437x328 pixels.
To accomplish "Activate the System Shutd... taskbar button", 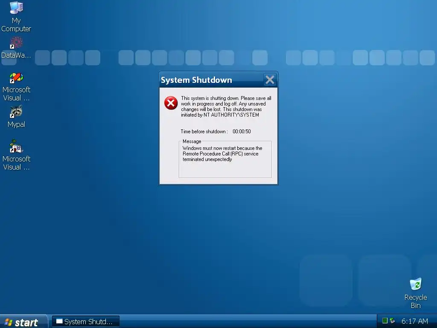I will point(85,322).
